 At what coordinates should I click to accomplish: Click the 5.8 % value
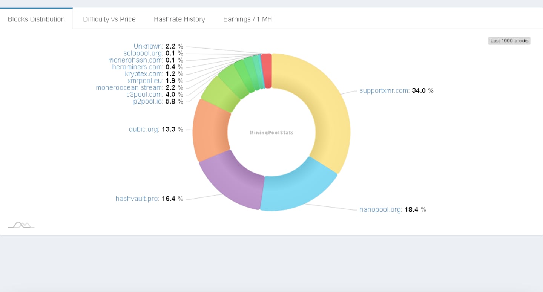174,101
